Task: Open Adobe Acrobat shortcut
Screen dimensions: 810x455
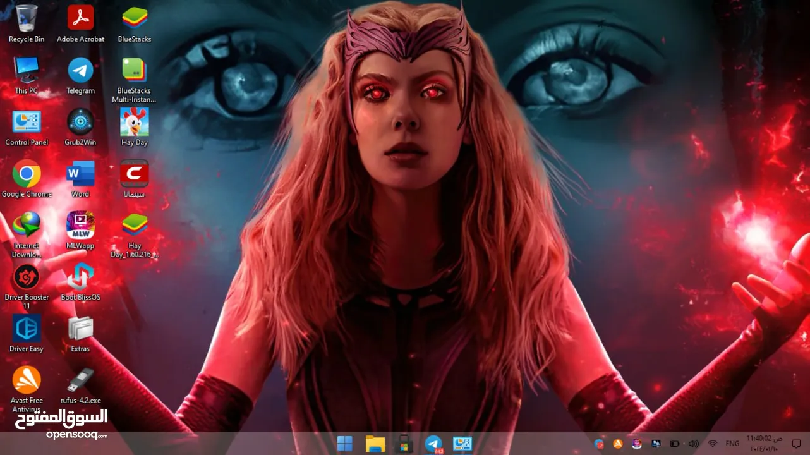Action: [x=80, y=23]
